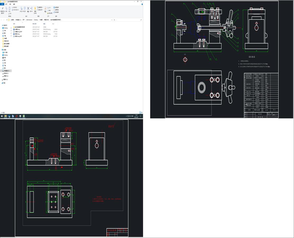
Task: Open the Action Center notification icon
Action: point(141,116)
